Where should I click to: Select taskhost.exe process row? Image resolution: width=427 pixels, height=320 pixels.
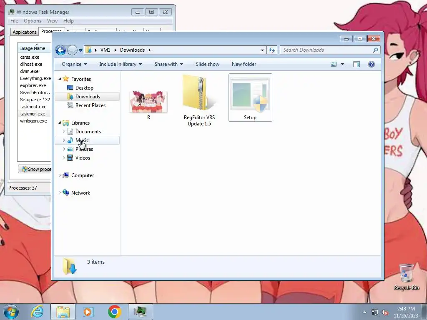(34, 107)
